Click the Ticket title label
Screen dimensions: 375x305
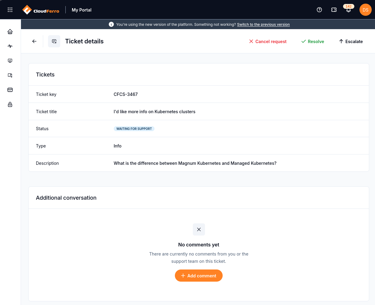pos(46,112)
